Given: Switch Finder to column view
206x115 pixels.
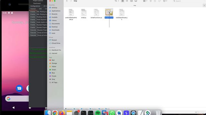Looking at the screenshot, I should pyautogui.click(x=131, y=1).
